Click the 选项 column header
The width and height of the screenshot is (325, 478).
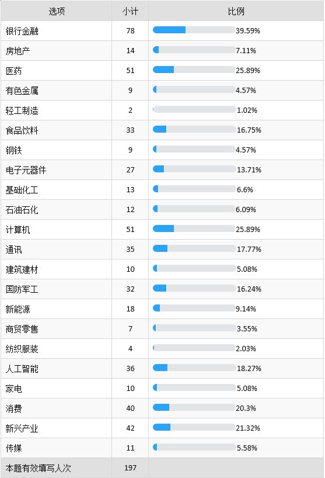(57, 11)
